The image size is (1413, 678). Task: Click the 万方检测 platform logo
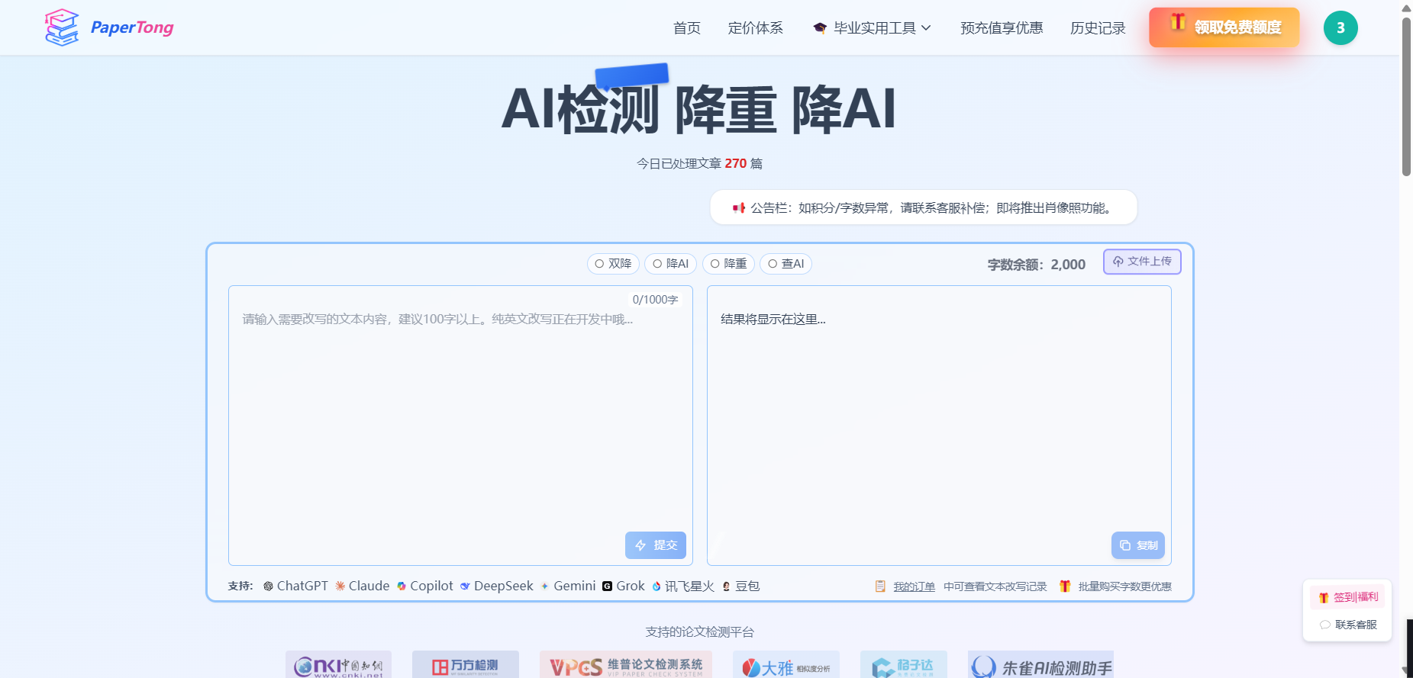click(465, 666)
